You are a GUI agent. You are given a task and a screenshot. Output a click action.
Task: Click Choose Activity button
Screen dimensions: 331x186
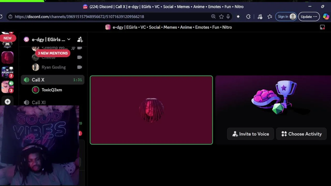[x=302, y=134]
